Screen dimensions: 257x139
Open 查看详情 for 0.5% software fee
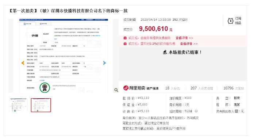189,44
